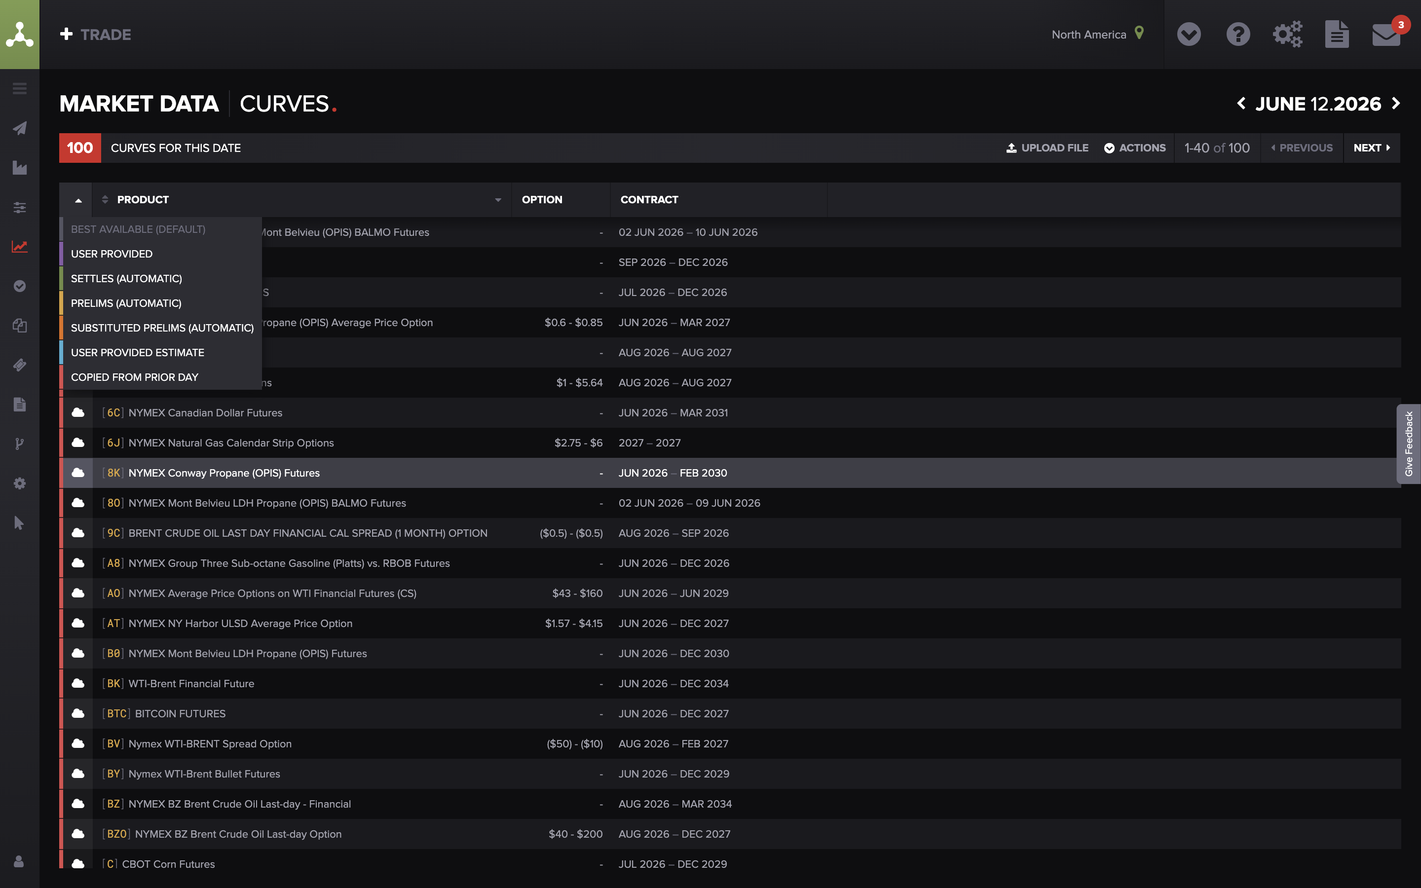Open the settings gears icon in header

click(1287, 35)
